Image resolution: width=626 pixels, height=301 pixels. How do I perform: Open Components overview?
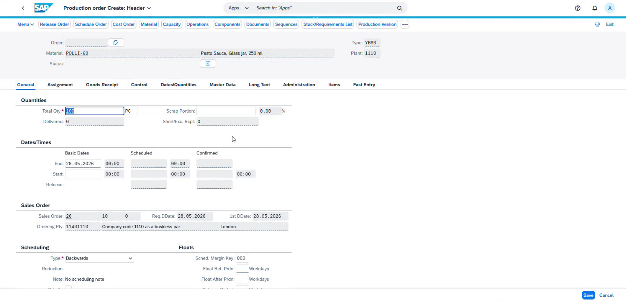[x=227, y=24]
